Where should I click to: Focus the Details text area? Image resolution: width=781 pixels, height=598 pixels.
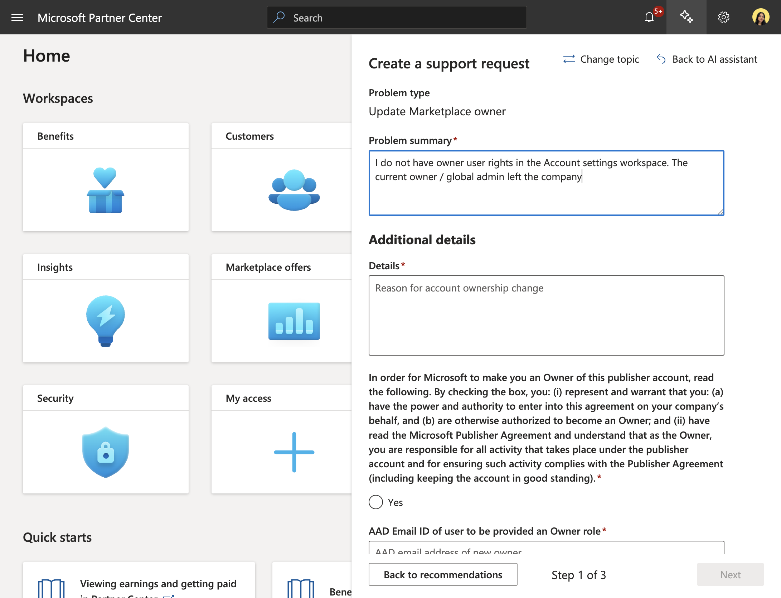tap(546, 315)
